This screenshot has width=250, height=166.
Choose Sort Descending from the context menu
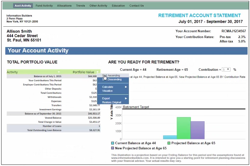pyautogui.click(x=113, y=79)
